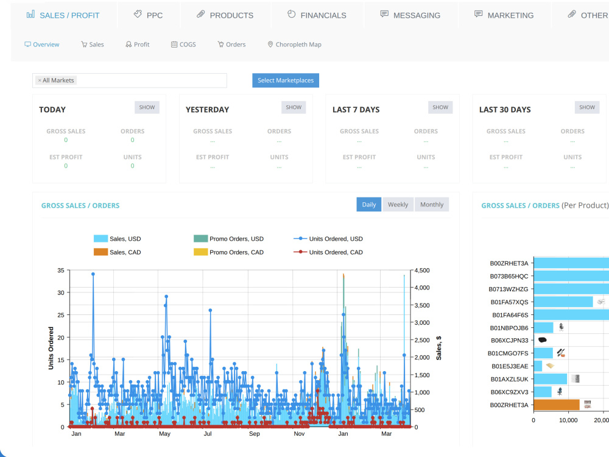Open the Overview sub-navigation link
Image resolution: width=609 pixels, height=457 pixels.
click(x=42, y=44)
